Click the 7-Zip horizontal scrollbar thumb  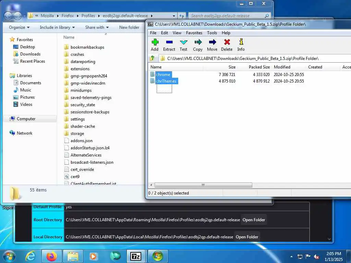203,185
